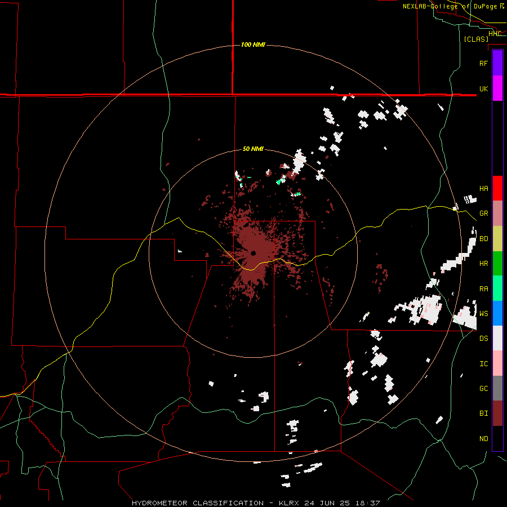Click the black radar site dot at the center
Image resolution: width=507 pixels, height=507 pixels.
[x=253, y=253]
